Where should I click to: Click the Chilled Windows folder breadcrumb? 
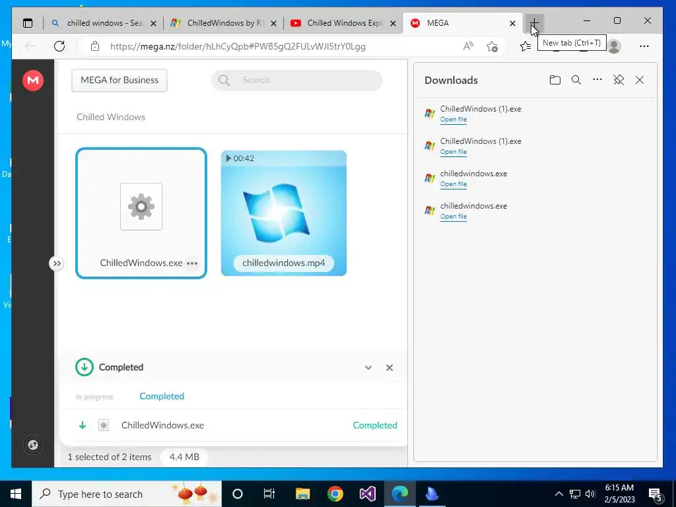click(111, 117)
